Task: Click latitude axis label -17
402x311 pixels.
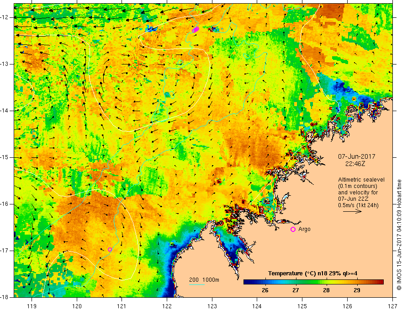Action: (x=5, y=251)
